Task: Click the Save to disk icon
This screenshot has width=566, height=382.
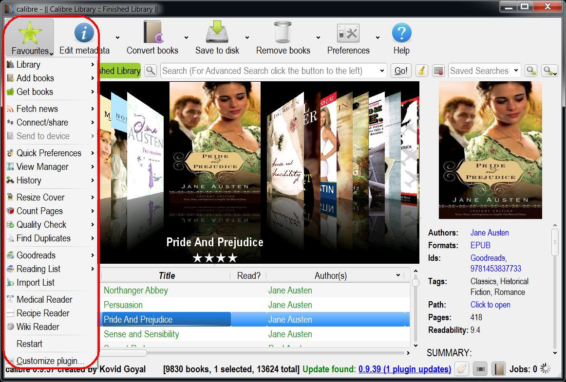Action: point(217,32)
